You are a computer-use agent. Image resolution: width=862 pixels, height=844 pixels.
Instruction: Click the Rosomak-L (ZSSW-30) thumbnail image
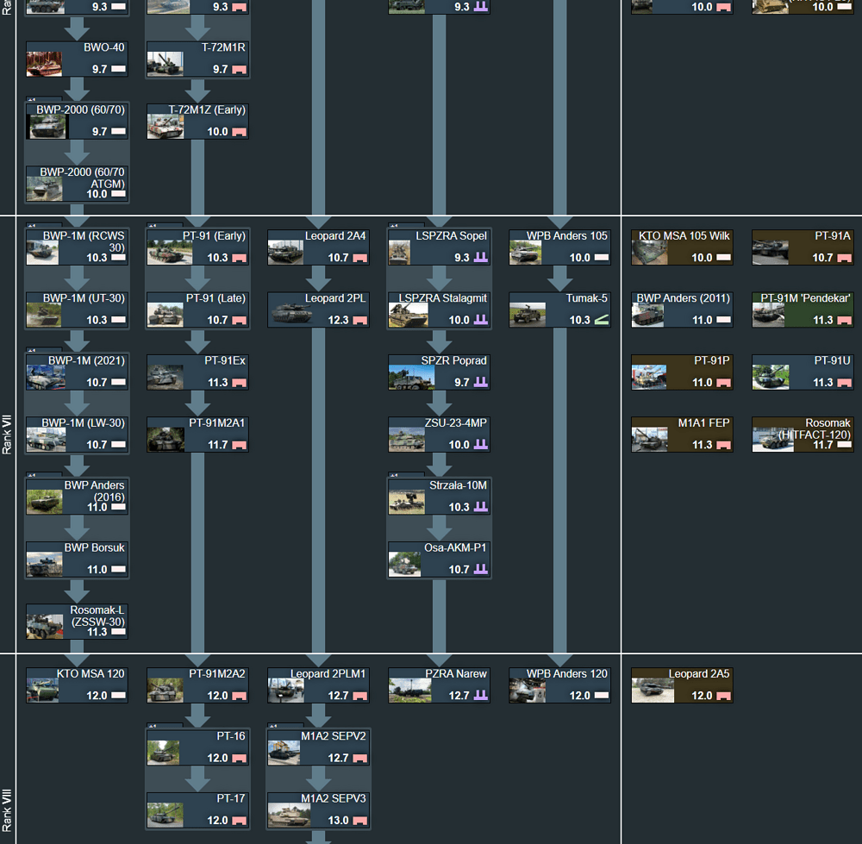coord(43,622)
